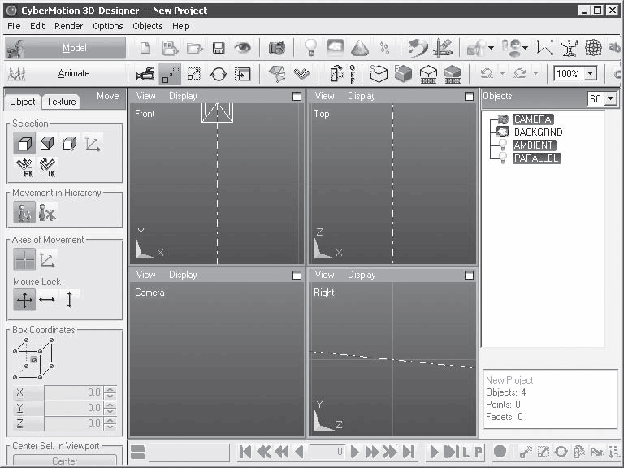Screen dimensions: 624x468
Task: Open the 100% zoom dropdown
Action: (x=590, y=74)
